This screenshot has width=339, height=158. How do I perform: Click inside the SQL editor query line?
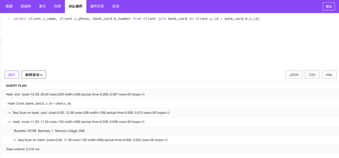click(x=137, y=19)
